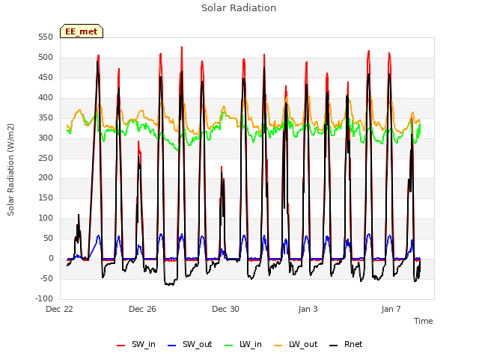
Task: Click the -100 y-axis tick label
Action: 45,299
